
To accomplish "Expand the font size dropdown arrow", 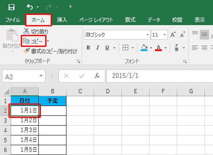I will (165, 34).
